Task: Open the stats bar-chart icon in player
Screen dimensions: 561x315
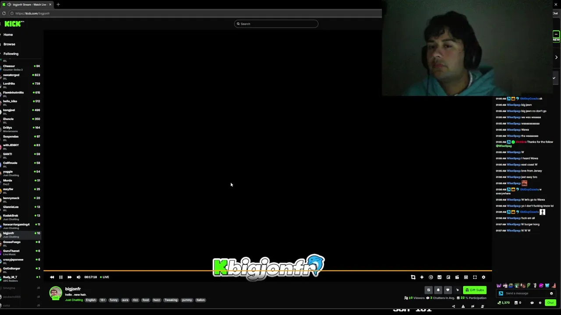Action: point(440,277)
